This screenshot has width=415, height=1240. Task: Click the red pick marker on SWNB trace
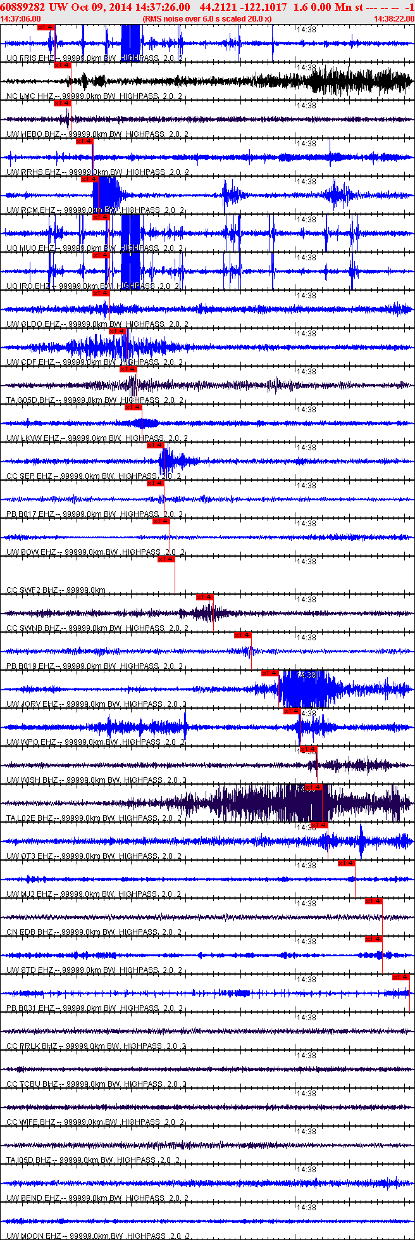click(x=205, y=597)
